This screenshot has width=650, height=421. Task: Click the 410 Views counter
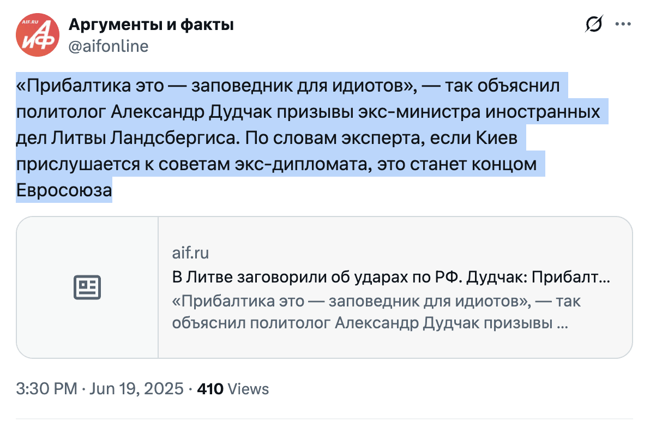[233, 389]
